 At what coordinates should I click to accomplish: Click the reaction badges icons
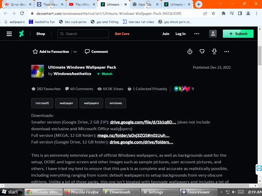182,89
